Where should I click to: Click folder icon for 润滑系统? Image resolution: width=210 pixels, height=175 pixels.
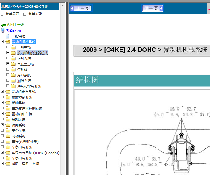13,80
